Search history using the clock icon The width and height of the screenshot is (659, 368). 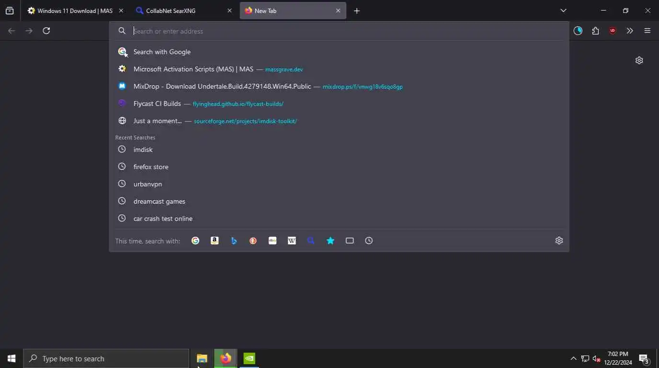(369, 241)
